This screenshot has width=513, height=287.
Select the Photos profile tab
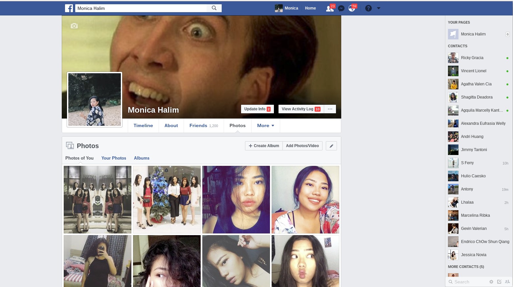pyautogui.click(x=237, y=125)
